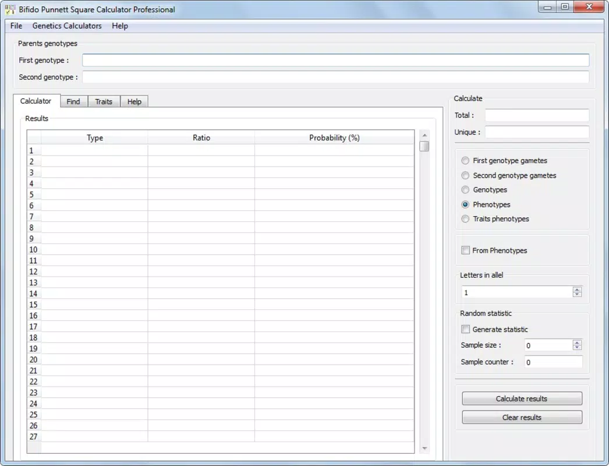Click the results scrollbar up arrow

pos(424,135)
